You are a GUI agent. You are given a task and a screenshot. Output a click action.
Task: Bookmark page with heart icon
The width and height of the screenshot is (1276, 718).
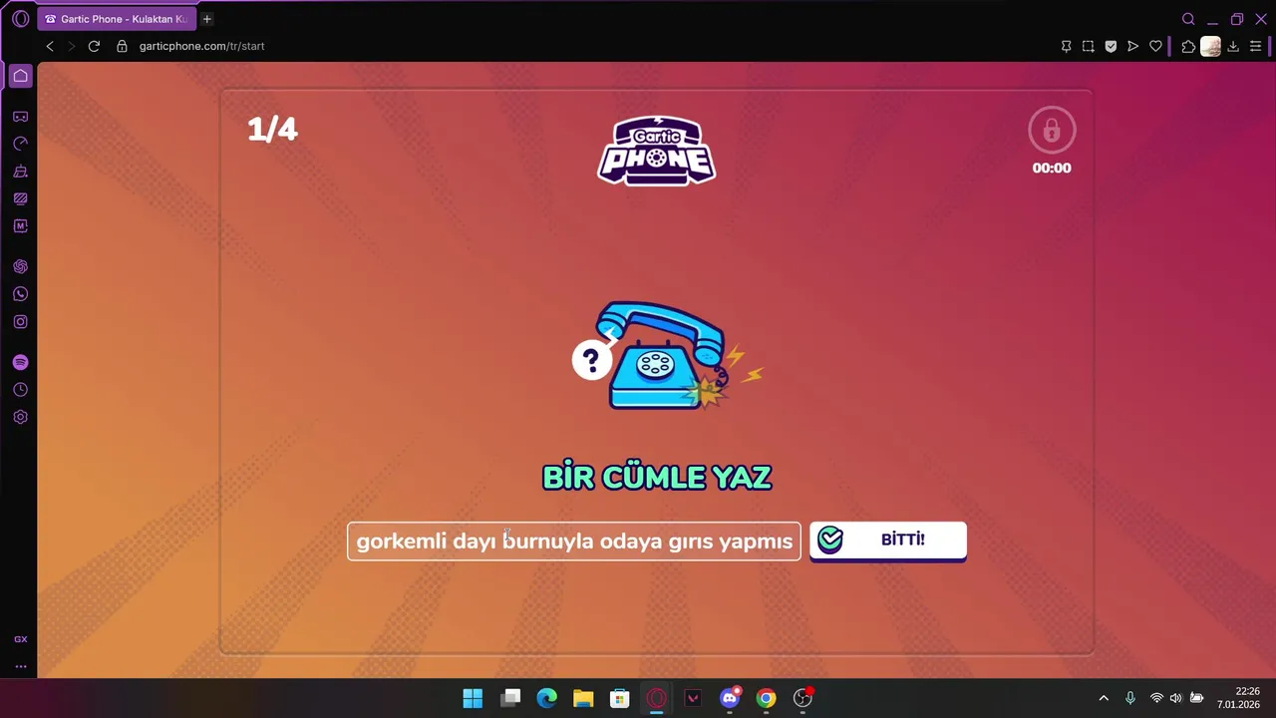click(x=1155, y=46)
